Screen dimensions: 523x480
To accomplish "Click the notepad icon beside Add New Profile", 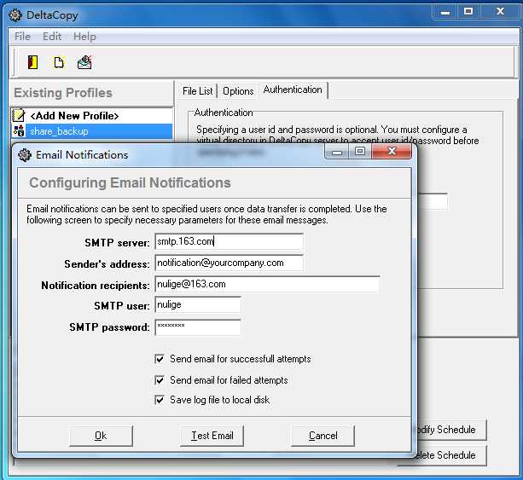I will point(19,115).
